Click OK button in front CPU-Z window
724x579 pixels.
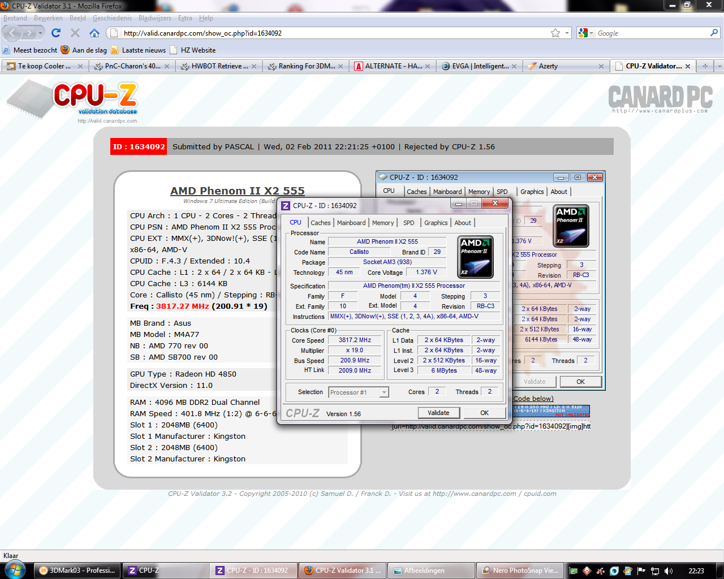pyautogui.click(x=485, y=413)
